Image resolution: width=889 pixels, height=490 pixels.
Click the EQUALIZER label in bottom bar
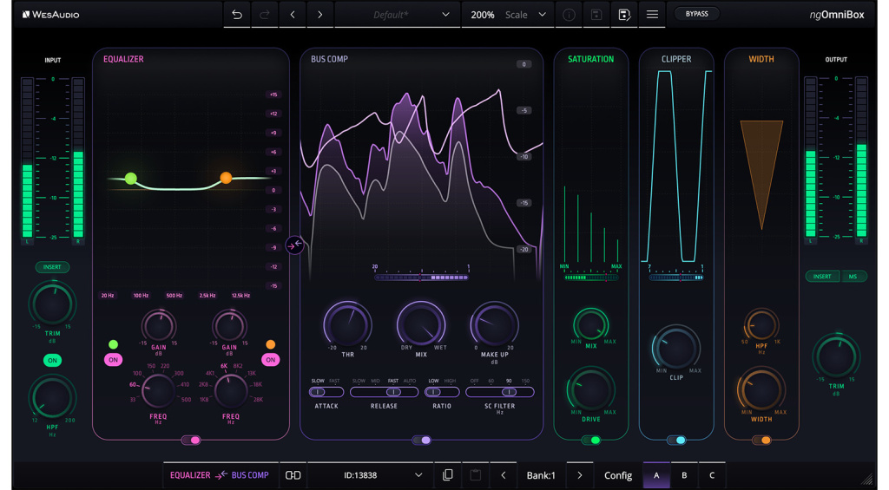tap(190, 475)
